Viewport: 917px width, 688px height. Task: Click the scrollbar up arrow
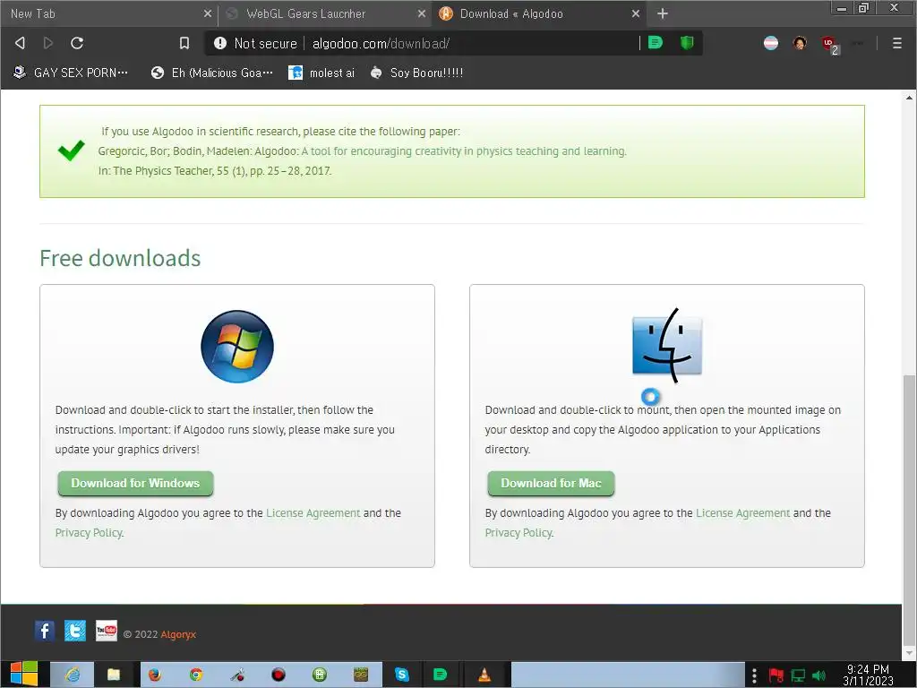pos(909,97)
